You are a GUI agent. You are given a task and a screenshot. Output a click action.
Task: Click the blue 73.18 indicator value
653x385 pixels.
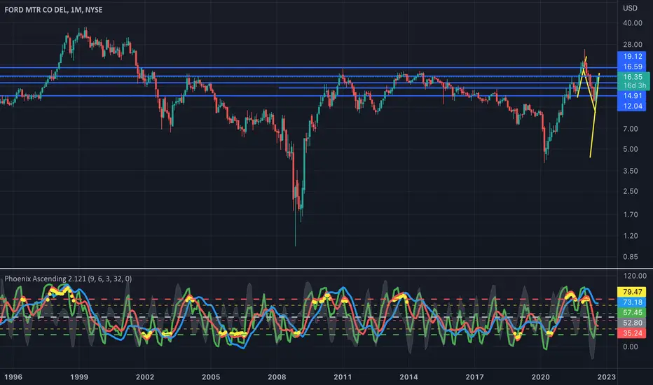click(632, 302)
